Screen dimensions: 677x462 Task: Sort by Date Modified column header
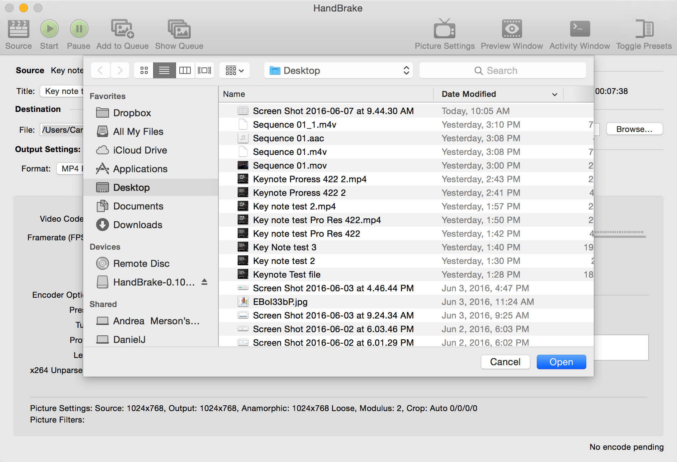(x=498, y=94)
